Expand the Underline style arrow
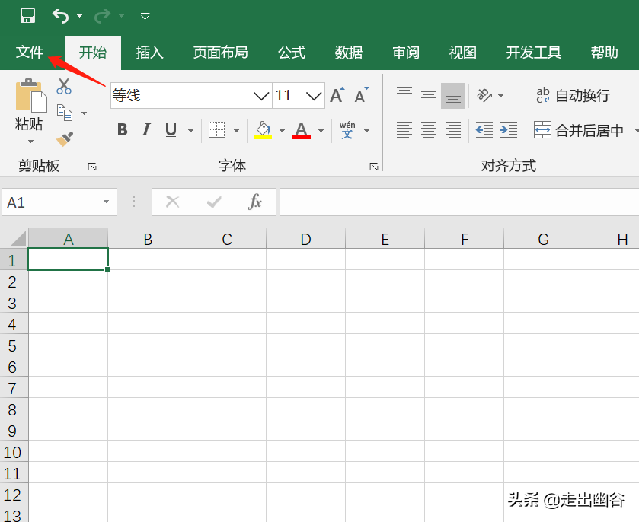Image resolution: width=639 pixels, height=522 pixels. pos(190,131)
